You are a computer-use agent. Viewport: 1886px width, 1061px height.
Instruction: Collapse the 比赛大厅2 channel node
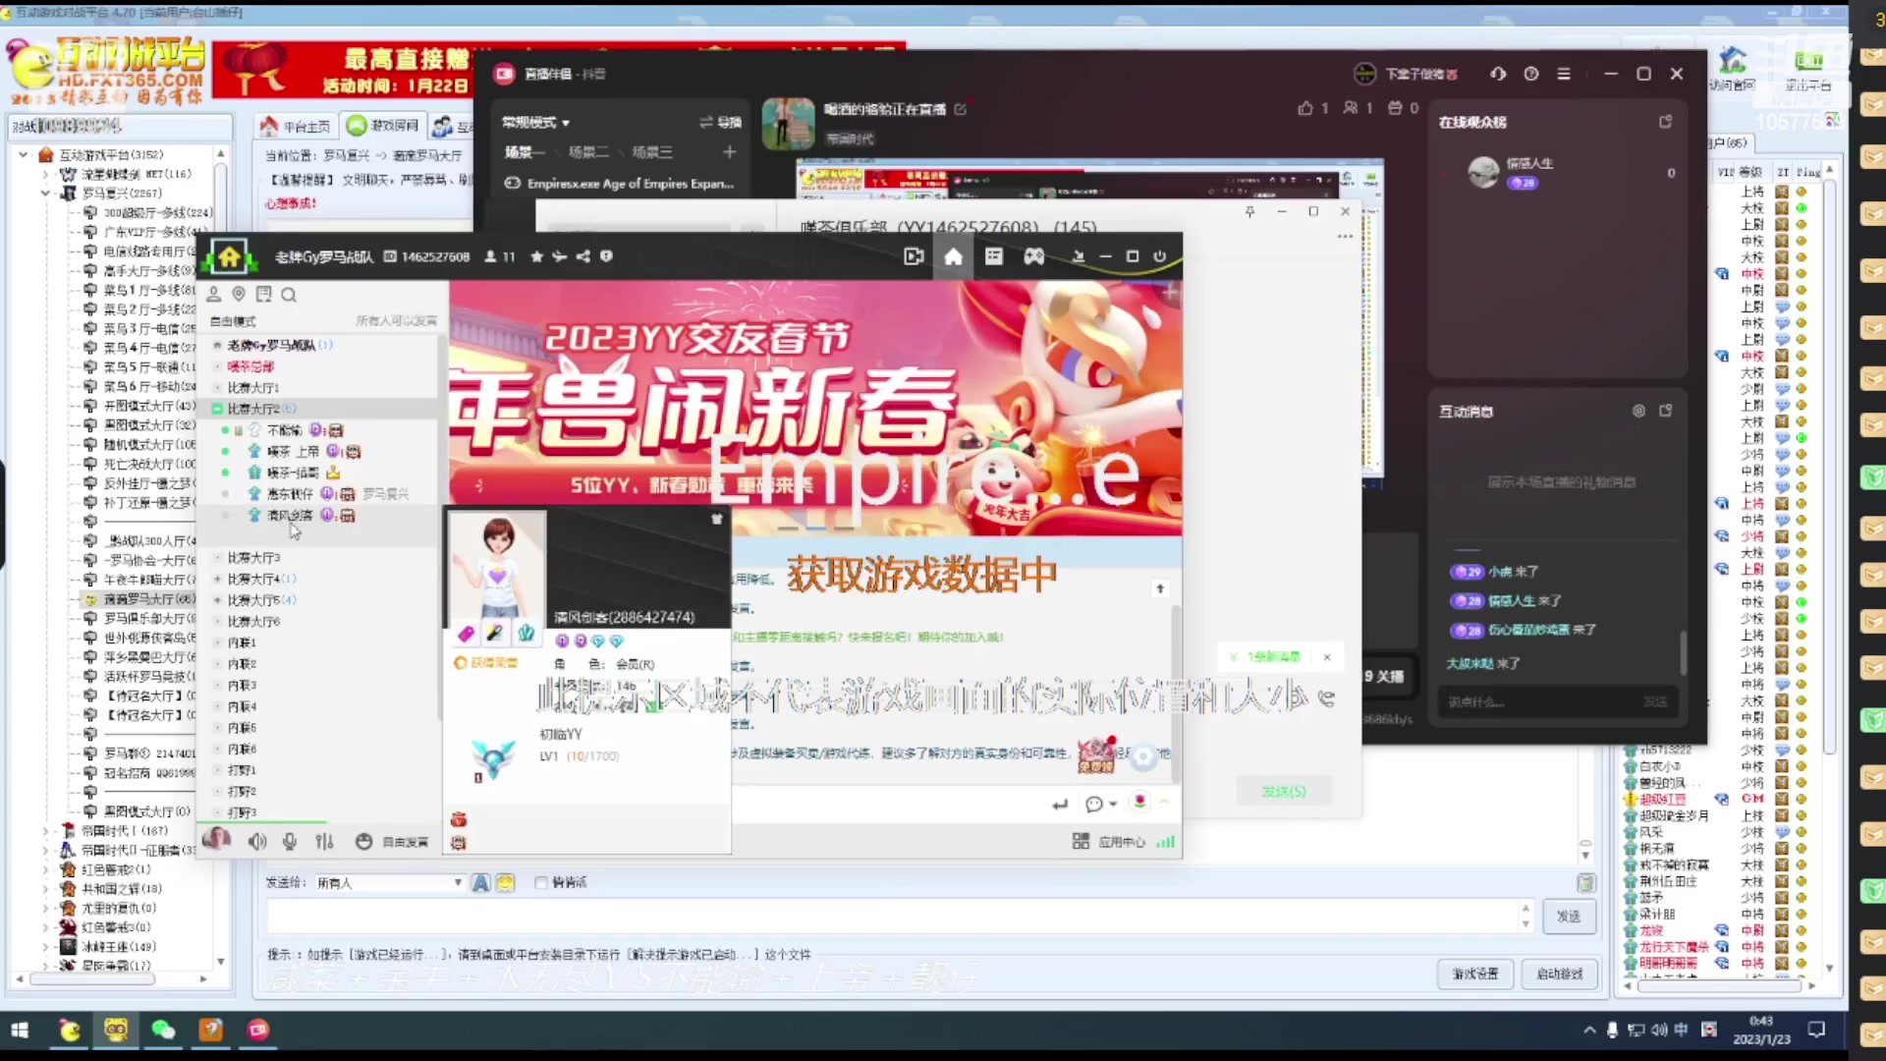pos(217,409)
